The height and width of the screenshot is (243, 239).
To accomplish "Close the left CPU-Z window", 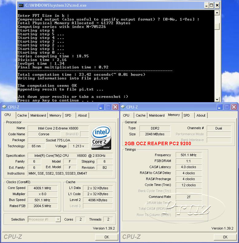I will pos(115,107).
